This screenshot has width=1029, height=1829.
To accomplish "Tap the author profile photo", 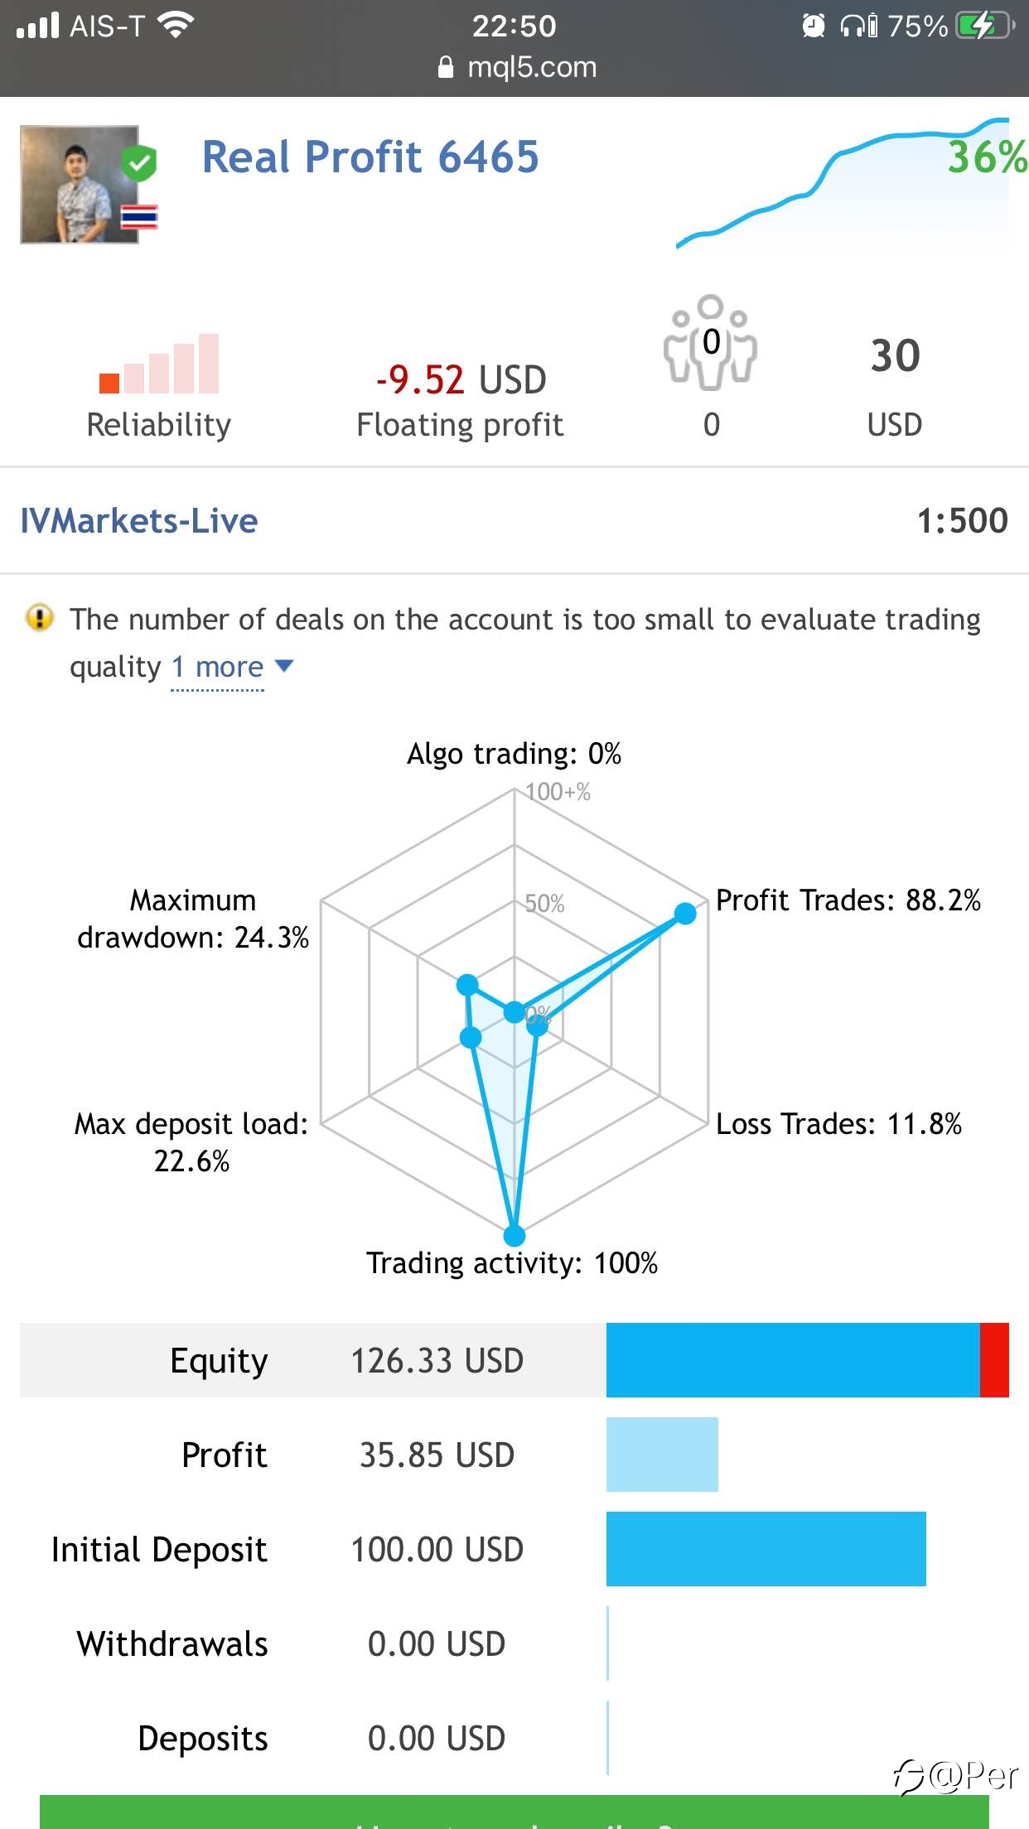I will [x=80, y=185].
